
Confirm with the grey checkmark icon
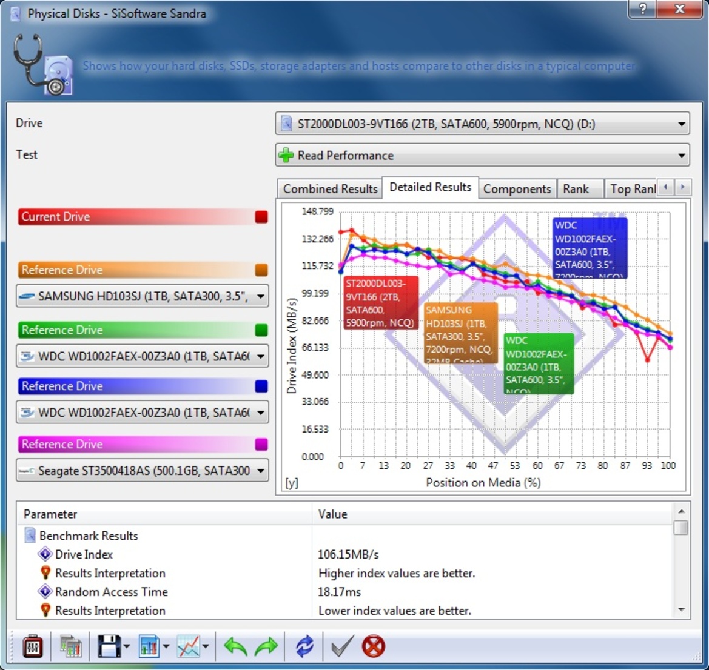(x=343, y=646)
